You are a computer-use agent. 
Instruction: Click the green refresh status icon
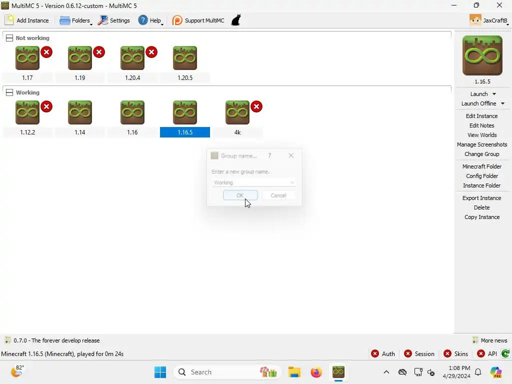coord(505,353)
